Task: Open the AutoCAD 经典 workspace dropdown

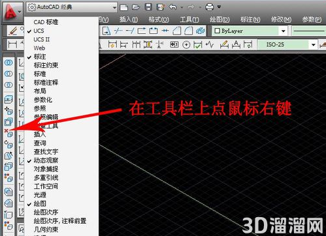Action: 72,7
